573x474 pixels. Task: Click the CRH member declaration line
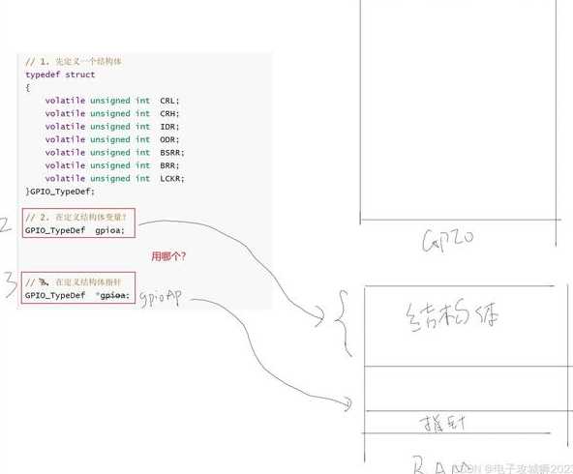(x=112, y=113)
